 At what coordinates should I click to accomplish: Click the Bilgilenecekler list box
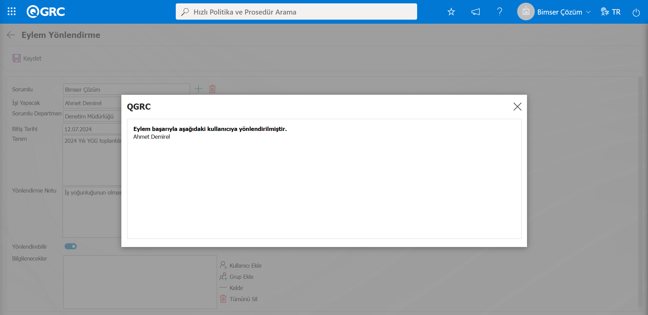tap(140, 282)
